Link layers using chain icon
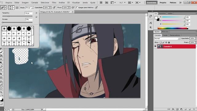Image resolution: width=197 pixels, height=111 pixels. pos(169,109)
